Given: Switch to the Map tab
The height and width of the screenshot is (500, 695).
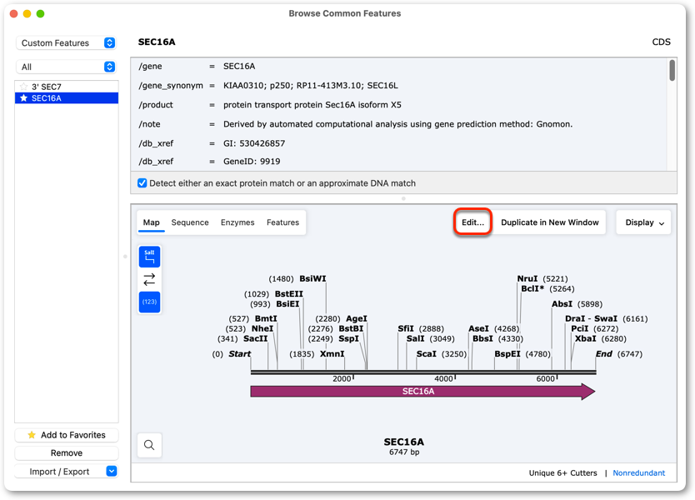Looking at the screenshot, I should [x=151, y=222].
